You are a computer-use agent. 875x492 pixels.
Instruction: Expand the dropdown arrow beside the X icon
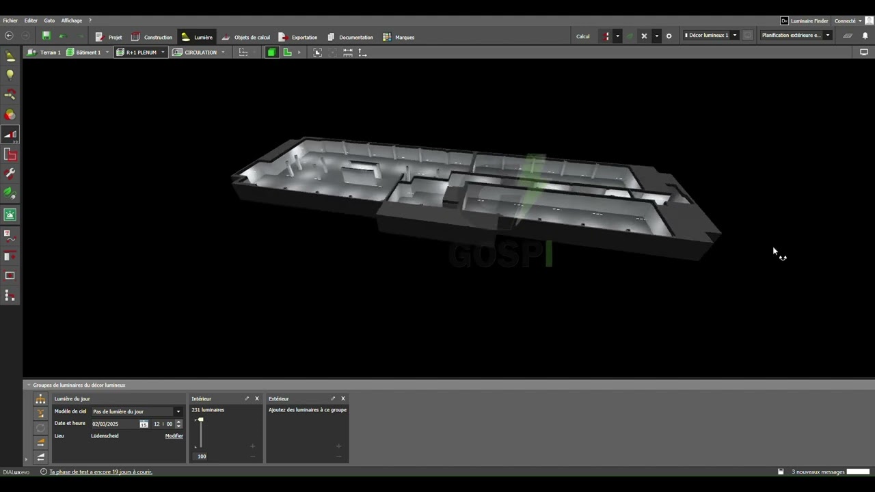pyautogui.click(x=656, y=36)
